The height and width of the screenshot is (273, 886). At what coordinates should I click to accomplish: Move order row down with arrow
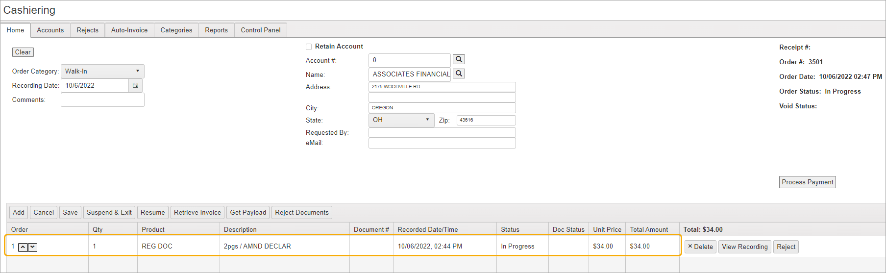click(32, 247)
